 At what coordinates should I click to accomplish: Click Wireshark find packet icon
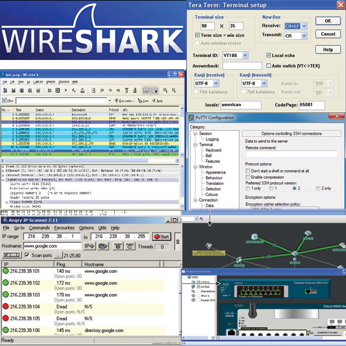coord(93,91)
